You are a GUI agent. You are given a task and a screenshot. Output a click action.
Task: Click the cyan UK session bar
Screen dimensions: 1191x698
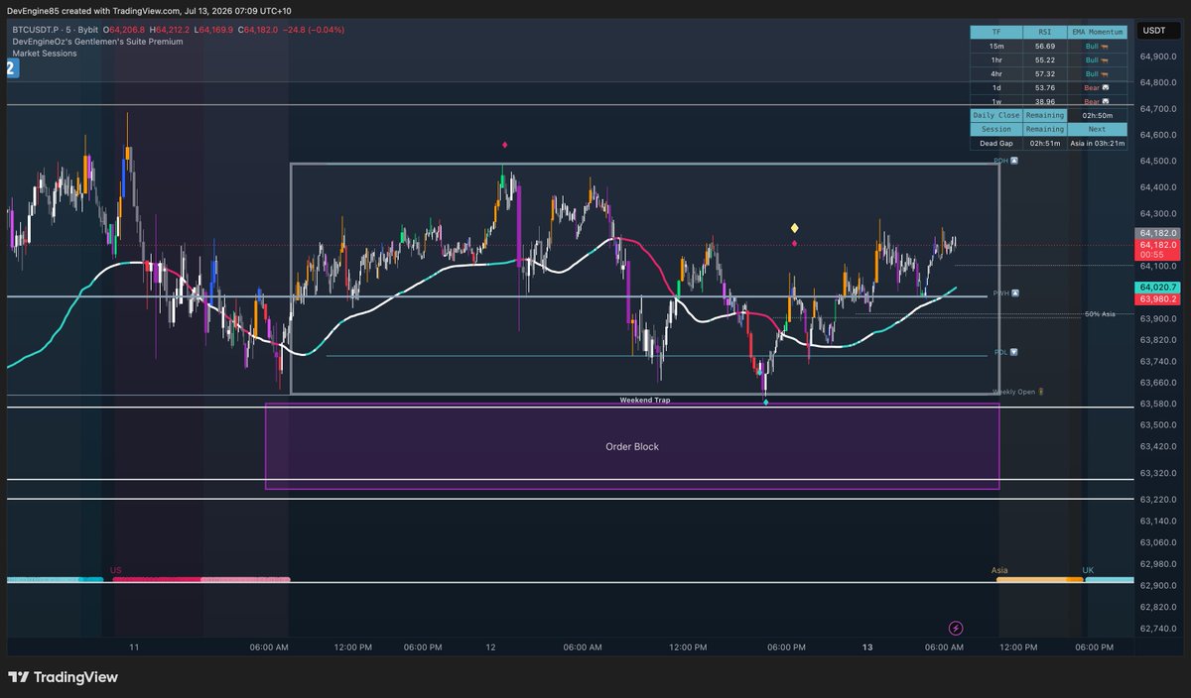(1110, 579)
